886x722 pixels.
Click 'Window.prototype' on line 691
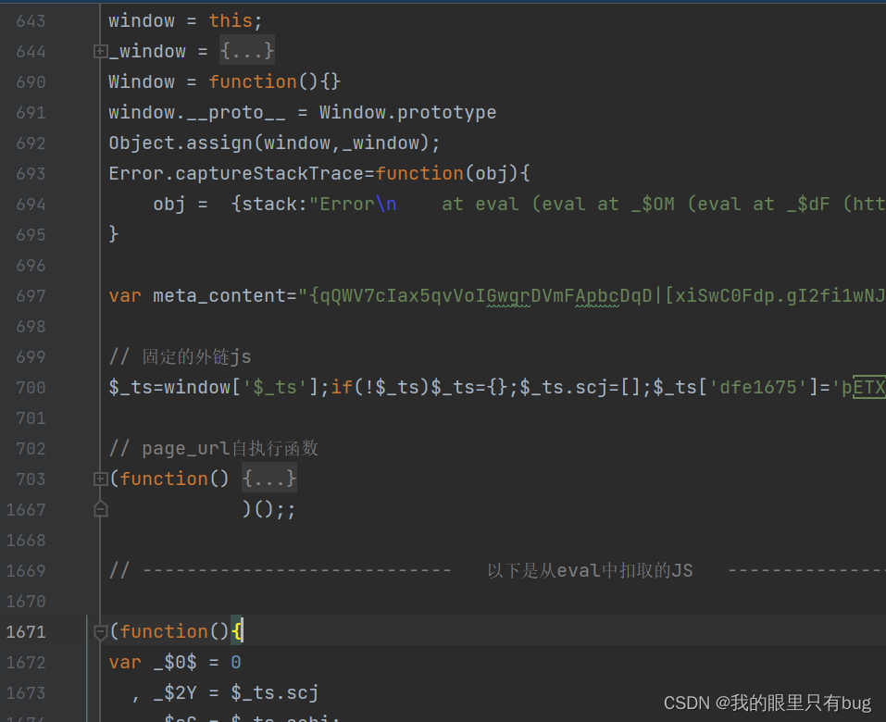click(407, 112)
